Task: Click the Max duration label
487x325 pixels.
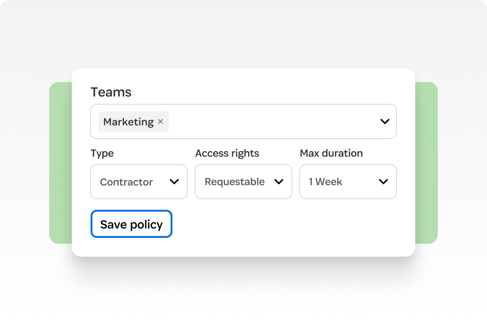Action: tap(331, 153)
